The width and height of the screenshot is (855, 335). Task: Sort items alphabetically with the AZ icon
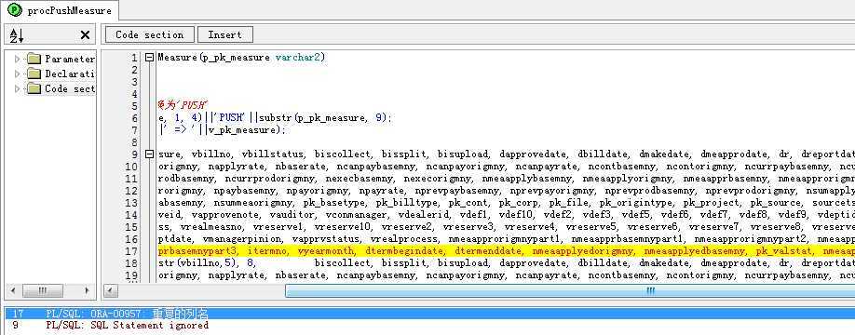(17, 35)
